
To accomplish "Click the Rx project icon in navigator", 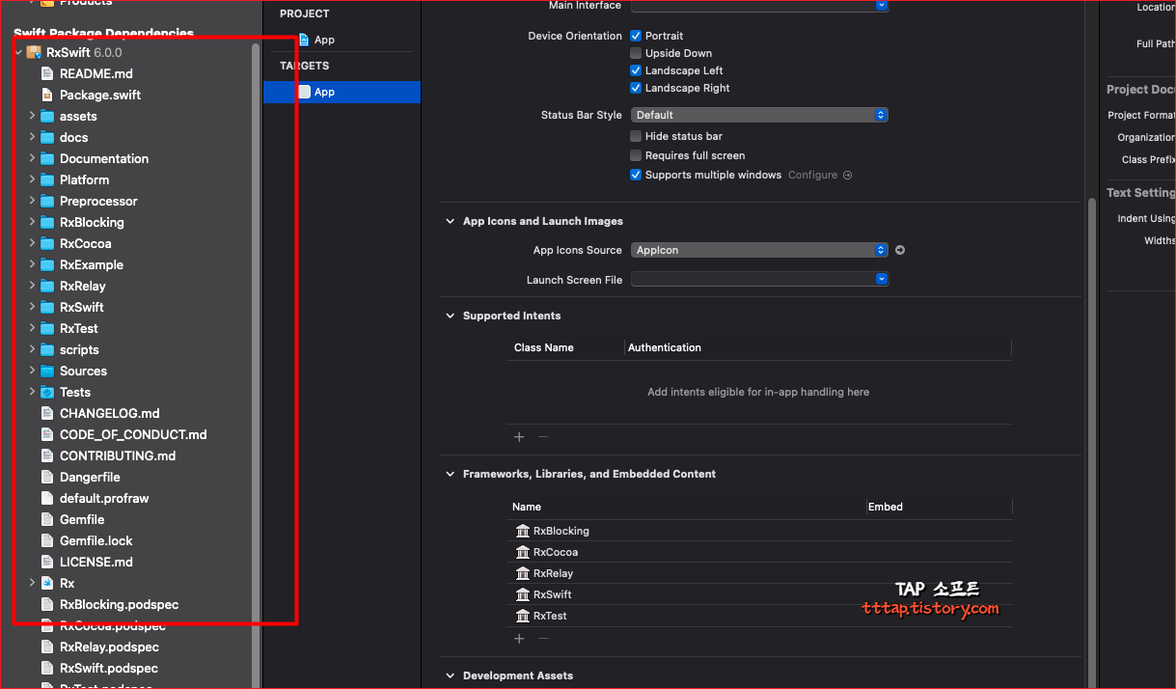I will pyautogui.click(x=47, y=583).
